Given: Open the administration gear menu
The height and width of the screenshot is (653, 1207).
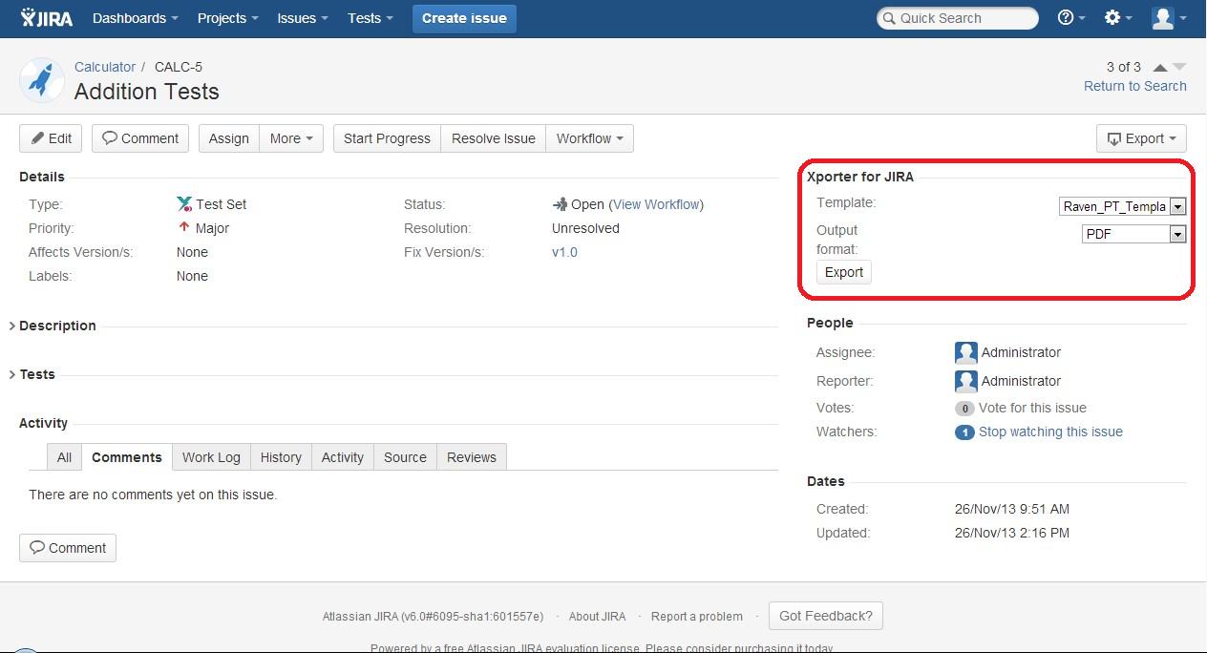Looking at the screenshot, I should [1117, 18].
